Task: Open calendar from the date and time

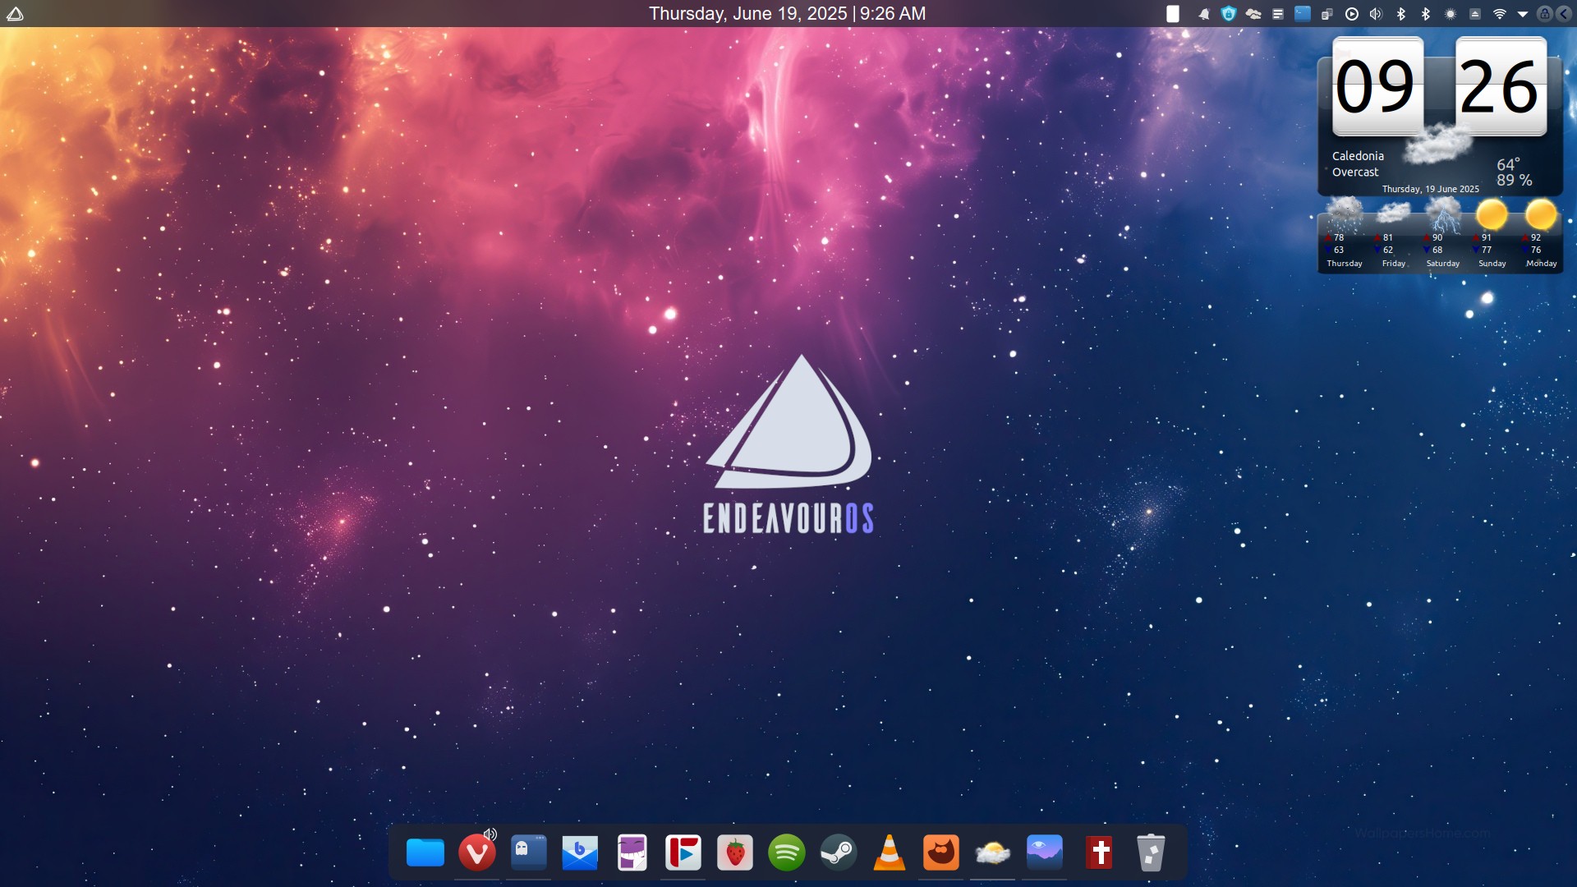Action: click(x=787, y=14)
